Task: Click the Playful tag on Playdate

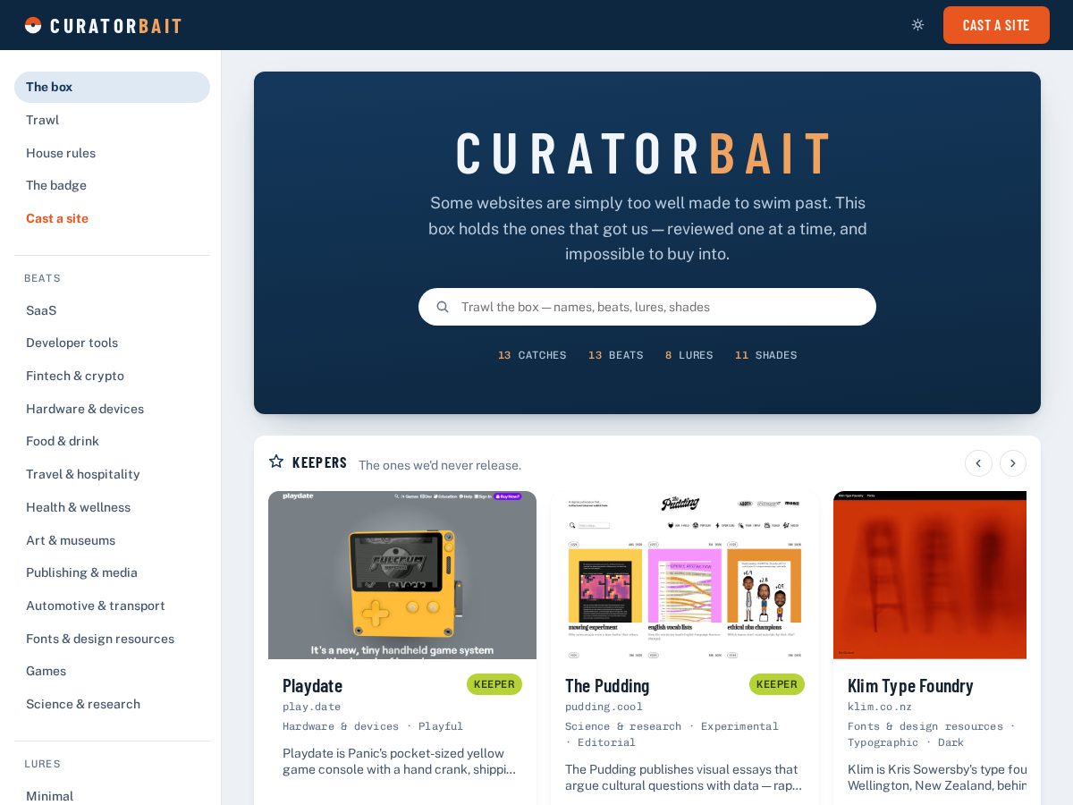Action: click(441, 726)
